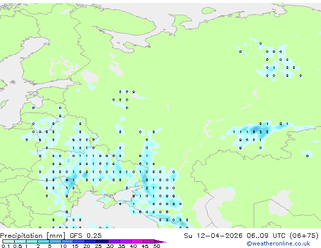Screen dimensions: 321x248
Task: Click the 20–25 mm dark blue swatch
Action: tap(91, 241)
